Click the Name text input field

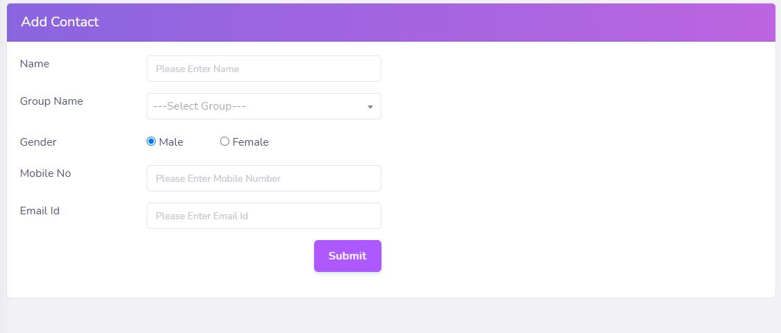point(264,69)
